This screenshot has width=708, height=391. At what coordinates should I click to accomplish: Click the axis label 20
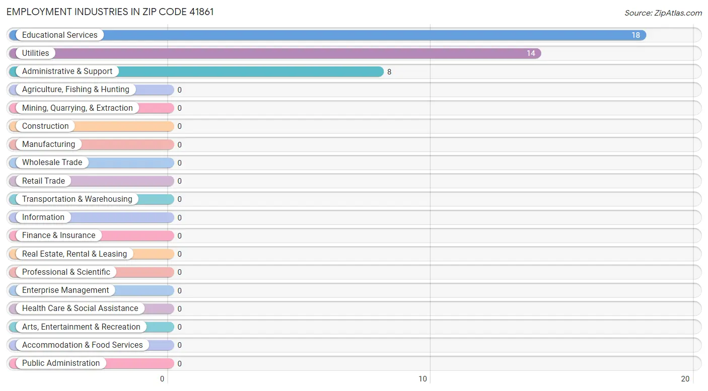click(x=685, y=379)
